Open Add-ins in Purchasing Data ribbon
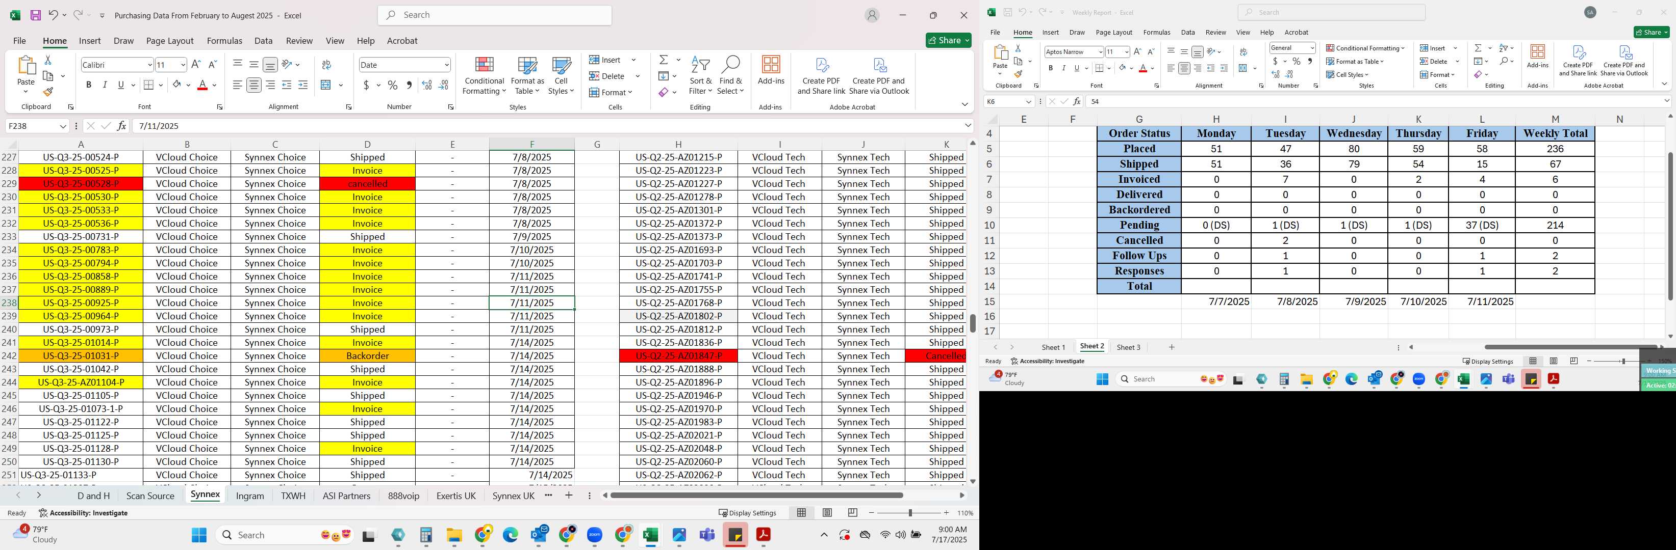The width and height of the screenshot is (1676, 550). coord(771,71)
